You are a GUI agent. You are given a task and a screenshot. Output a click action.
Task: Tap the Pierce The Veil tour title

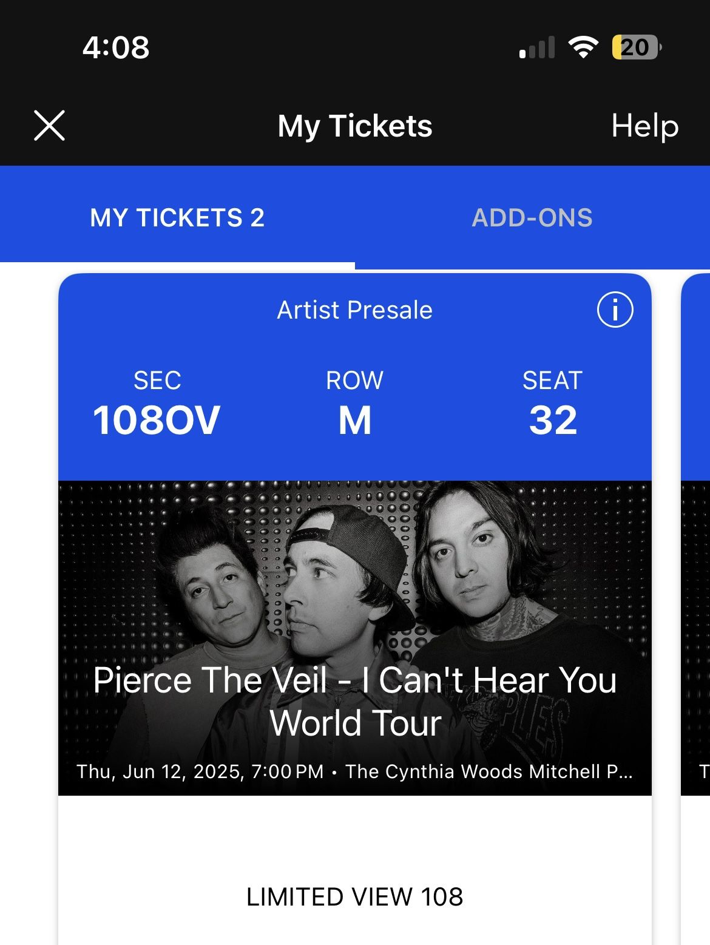pos(355,701)
